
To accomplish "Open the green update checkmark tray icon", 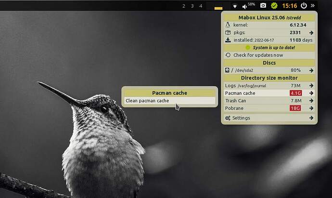I will click(274, 6).
